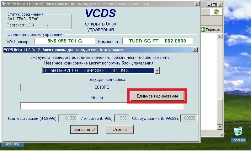The height and width of the screenshot is (151, 251).
Task: Click the current coding field 0010FE
Action: click(x=102, y=87)
